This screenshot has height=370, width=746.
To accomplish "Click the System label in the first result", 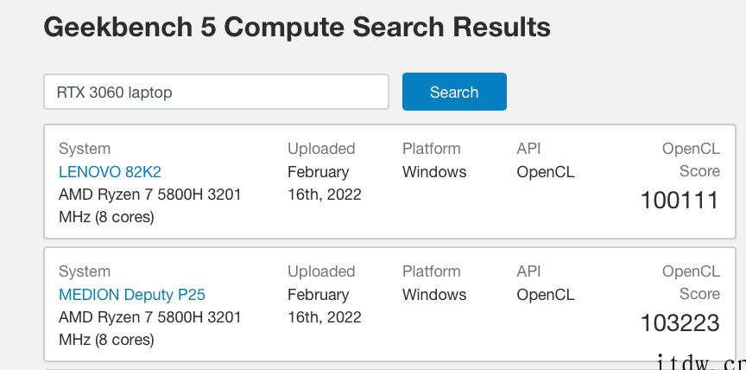I will (x=85, y=149).
